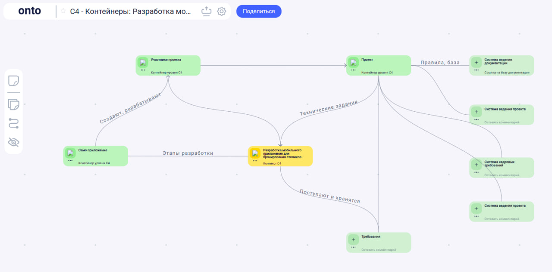552x272 pixels.
Task: Click plus icon on Система кадровых требований
Action: coord(476,165)
